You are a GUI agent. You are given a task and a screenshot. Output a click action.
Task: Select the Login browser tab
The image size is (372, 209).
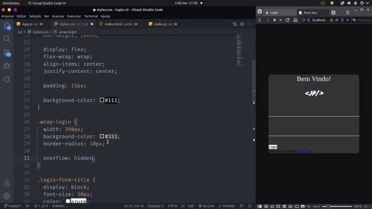(x=280, y=13)
